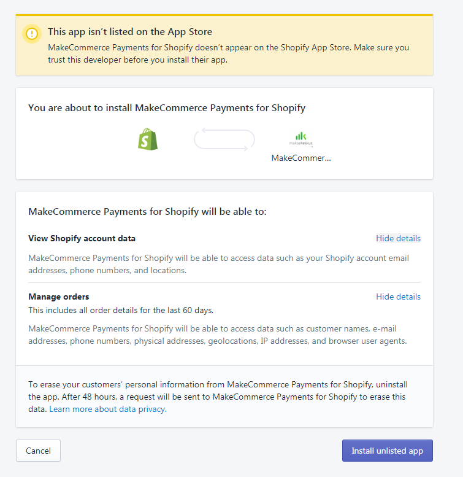Click the maksekeskus app logo

[x=300, y=139]
